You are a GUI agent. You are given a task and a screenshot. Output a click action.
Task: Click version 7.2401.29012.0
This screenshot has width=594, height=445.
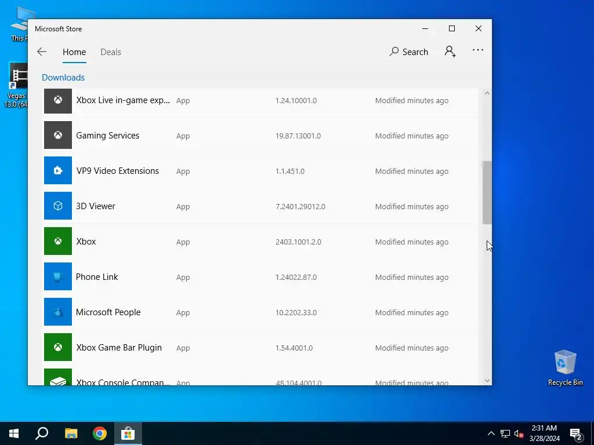coord(300,207)
